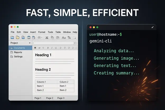
Task: Click the save-as table disk icon
Action: pyautogui.click(x=34, y=37)
